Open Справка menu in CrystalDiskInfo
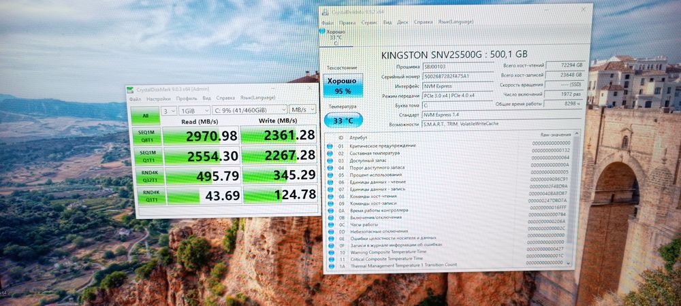 [423, 22]
